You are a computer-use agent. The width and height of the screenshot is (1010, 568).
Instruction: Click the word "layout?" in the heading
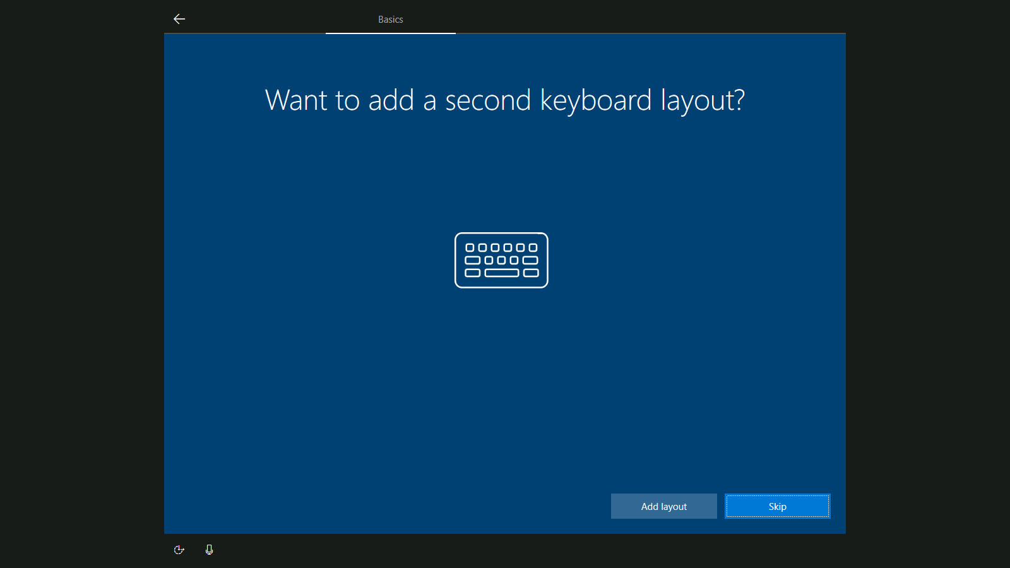coord(702,100)
